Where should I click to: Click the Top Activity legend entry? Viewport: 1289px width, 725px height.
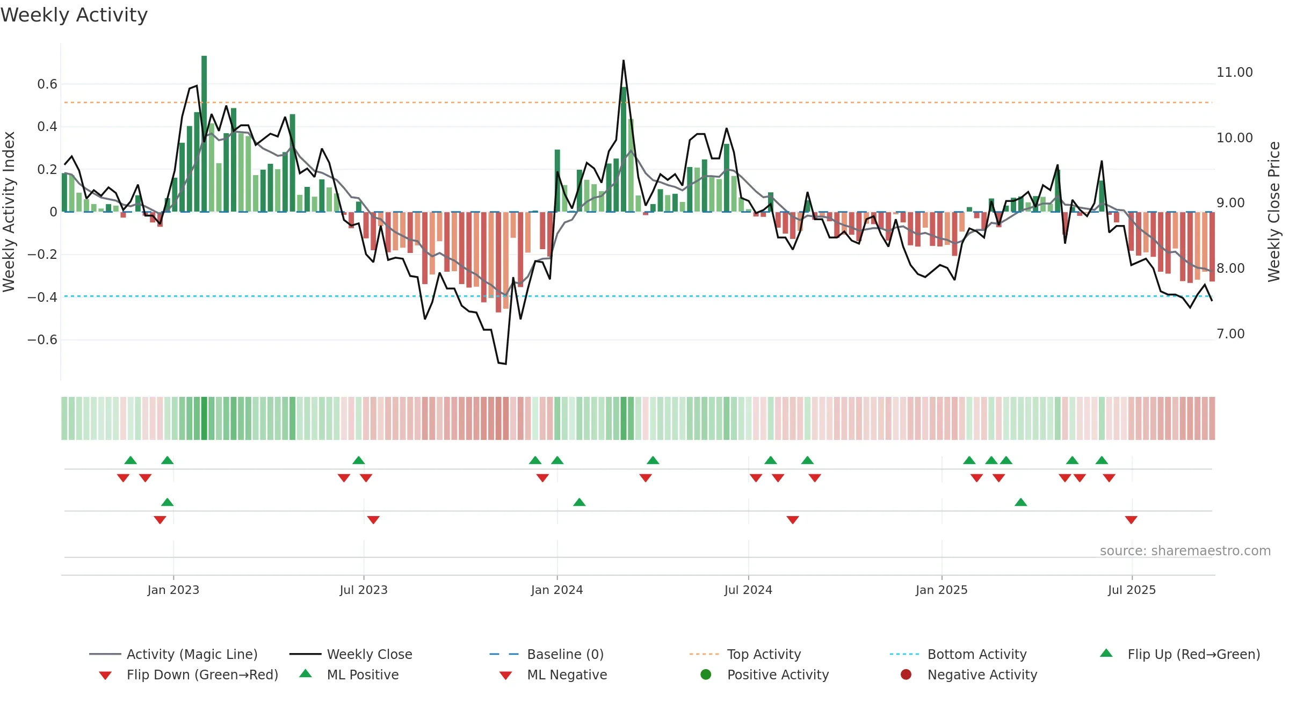pyautogui.click(x=745, y=654)
